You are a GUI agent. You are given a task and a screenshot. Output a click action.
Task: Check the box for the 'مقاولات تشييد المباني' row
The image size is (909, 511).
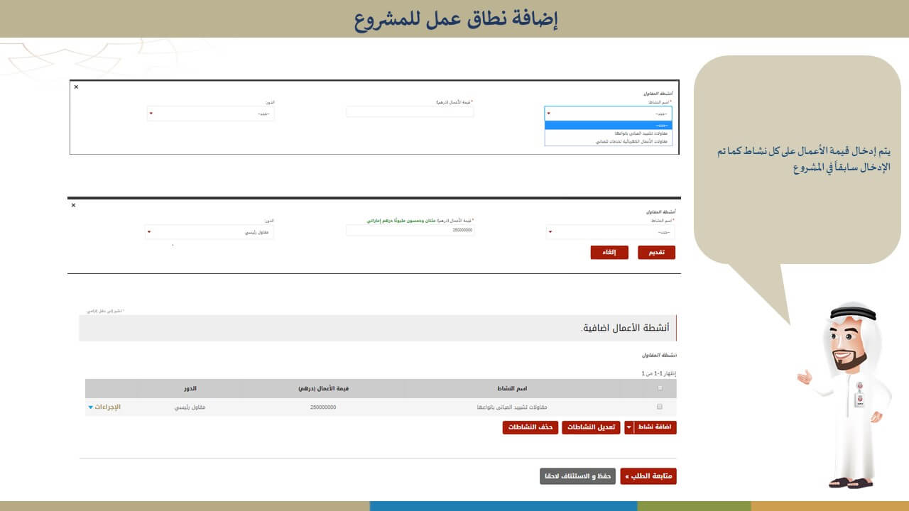pyautogui.click(x=660, y=407)
